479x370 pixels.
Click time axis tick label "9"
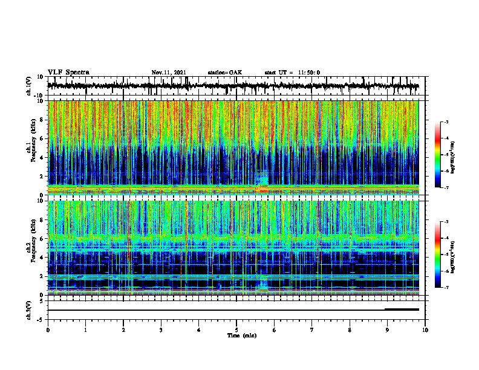(387, 330)
